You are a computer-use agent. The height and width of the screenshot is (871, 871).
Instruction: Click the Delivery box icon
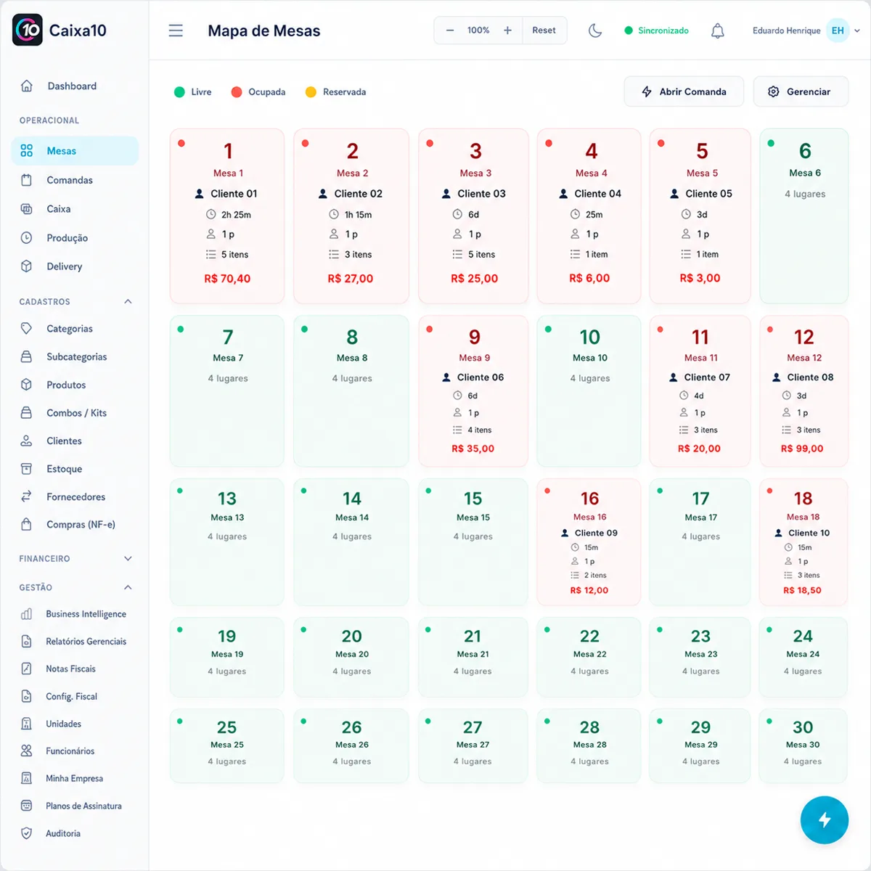tap(27, 266)
